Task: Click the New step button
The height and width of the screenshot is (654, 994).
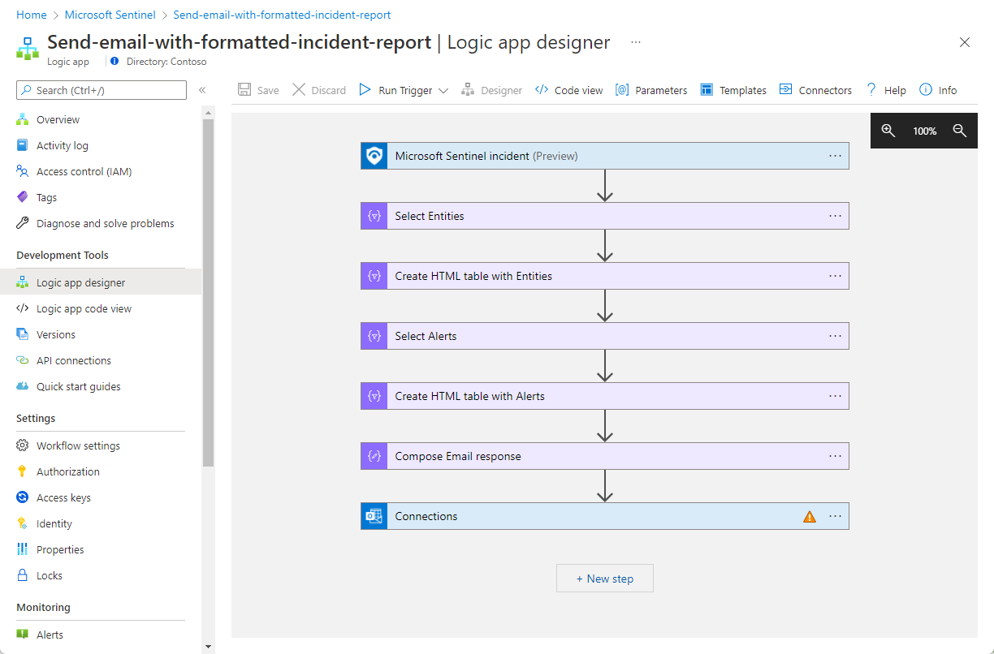Action: pos(604,579)
